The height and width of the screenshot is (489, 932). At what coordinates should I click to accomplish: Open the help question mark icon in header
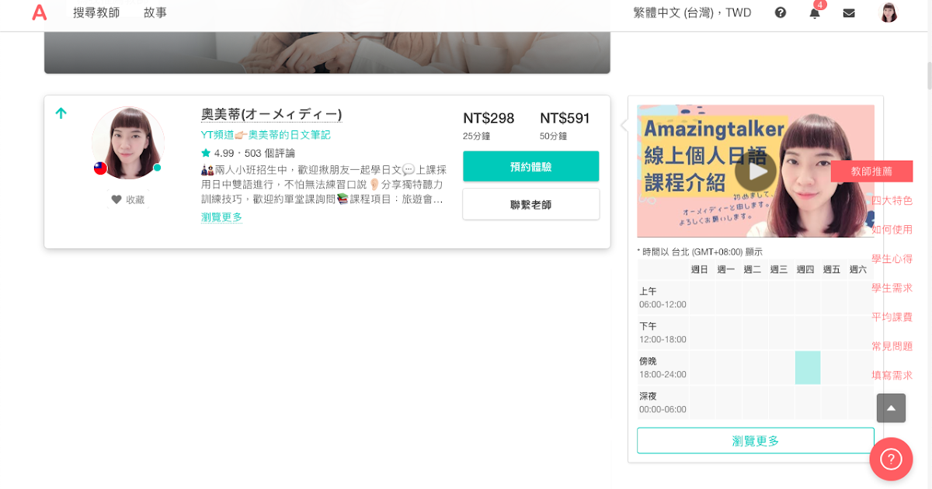coord(781,12)
